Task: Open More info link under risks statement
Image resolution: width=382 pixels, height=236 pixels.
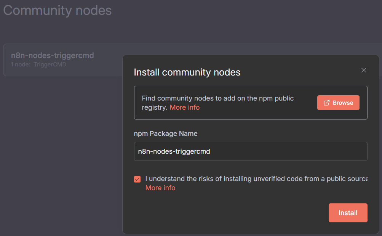Action: [160, 188]
